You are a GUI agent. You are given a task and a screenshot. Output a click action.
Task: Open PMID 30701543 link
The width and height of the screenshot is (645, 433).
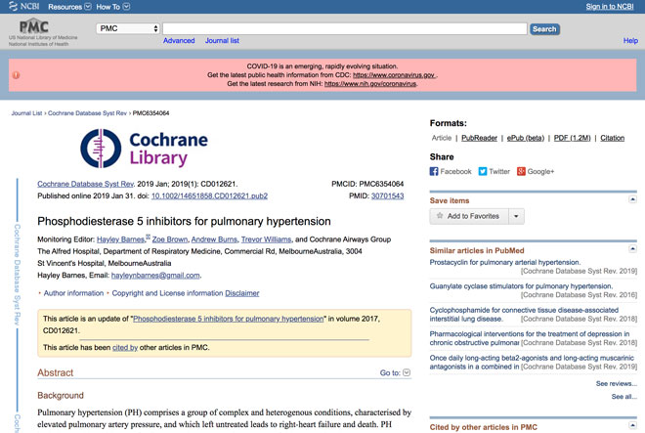pos(388,195)
